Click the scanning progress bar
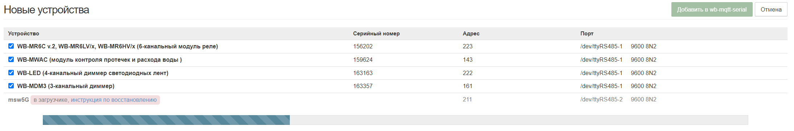 point(395,120)
